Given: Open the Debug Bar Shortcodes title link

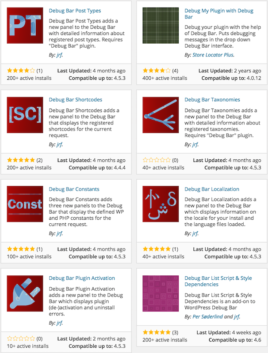Looking at the screenshot, I should point(76,100).
